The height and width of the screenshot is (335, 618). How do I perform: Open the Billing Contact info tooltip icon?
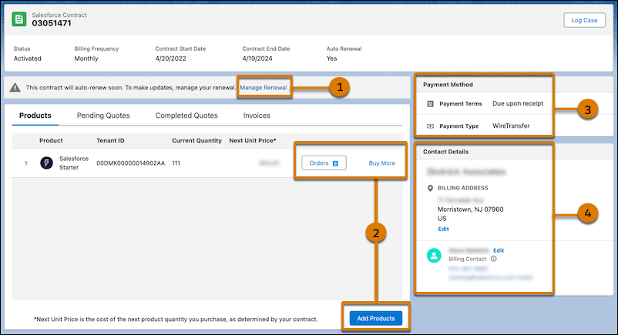(493, 259)
